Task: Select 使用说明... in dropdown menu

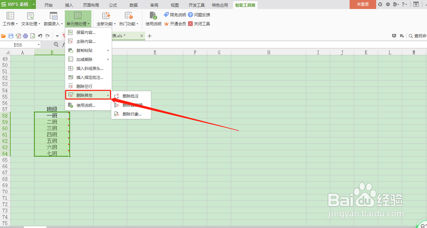Action: 88,106
